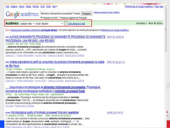The width and height of the screenshot is (170, 128).
Task: Click inside the search query field
Action: click(60, 13)
